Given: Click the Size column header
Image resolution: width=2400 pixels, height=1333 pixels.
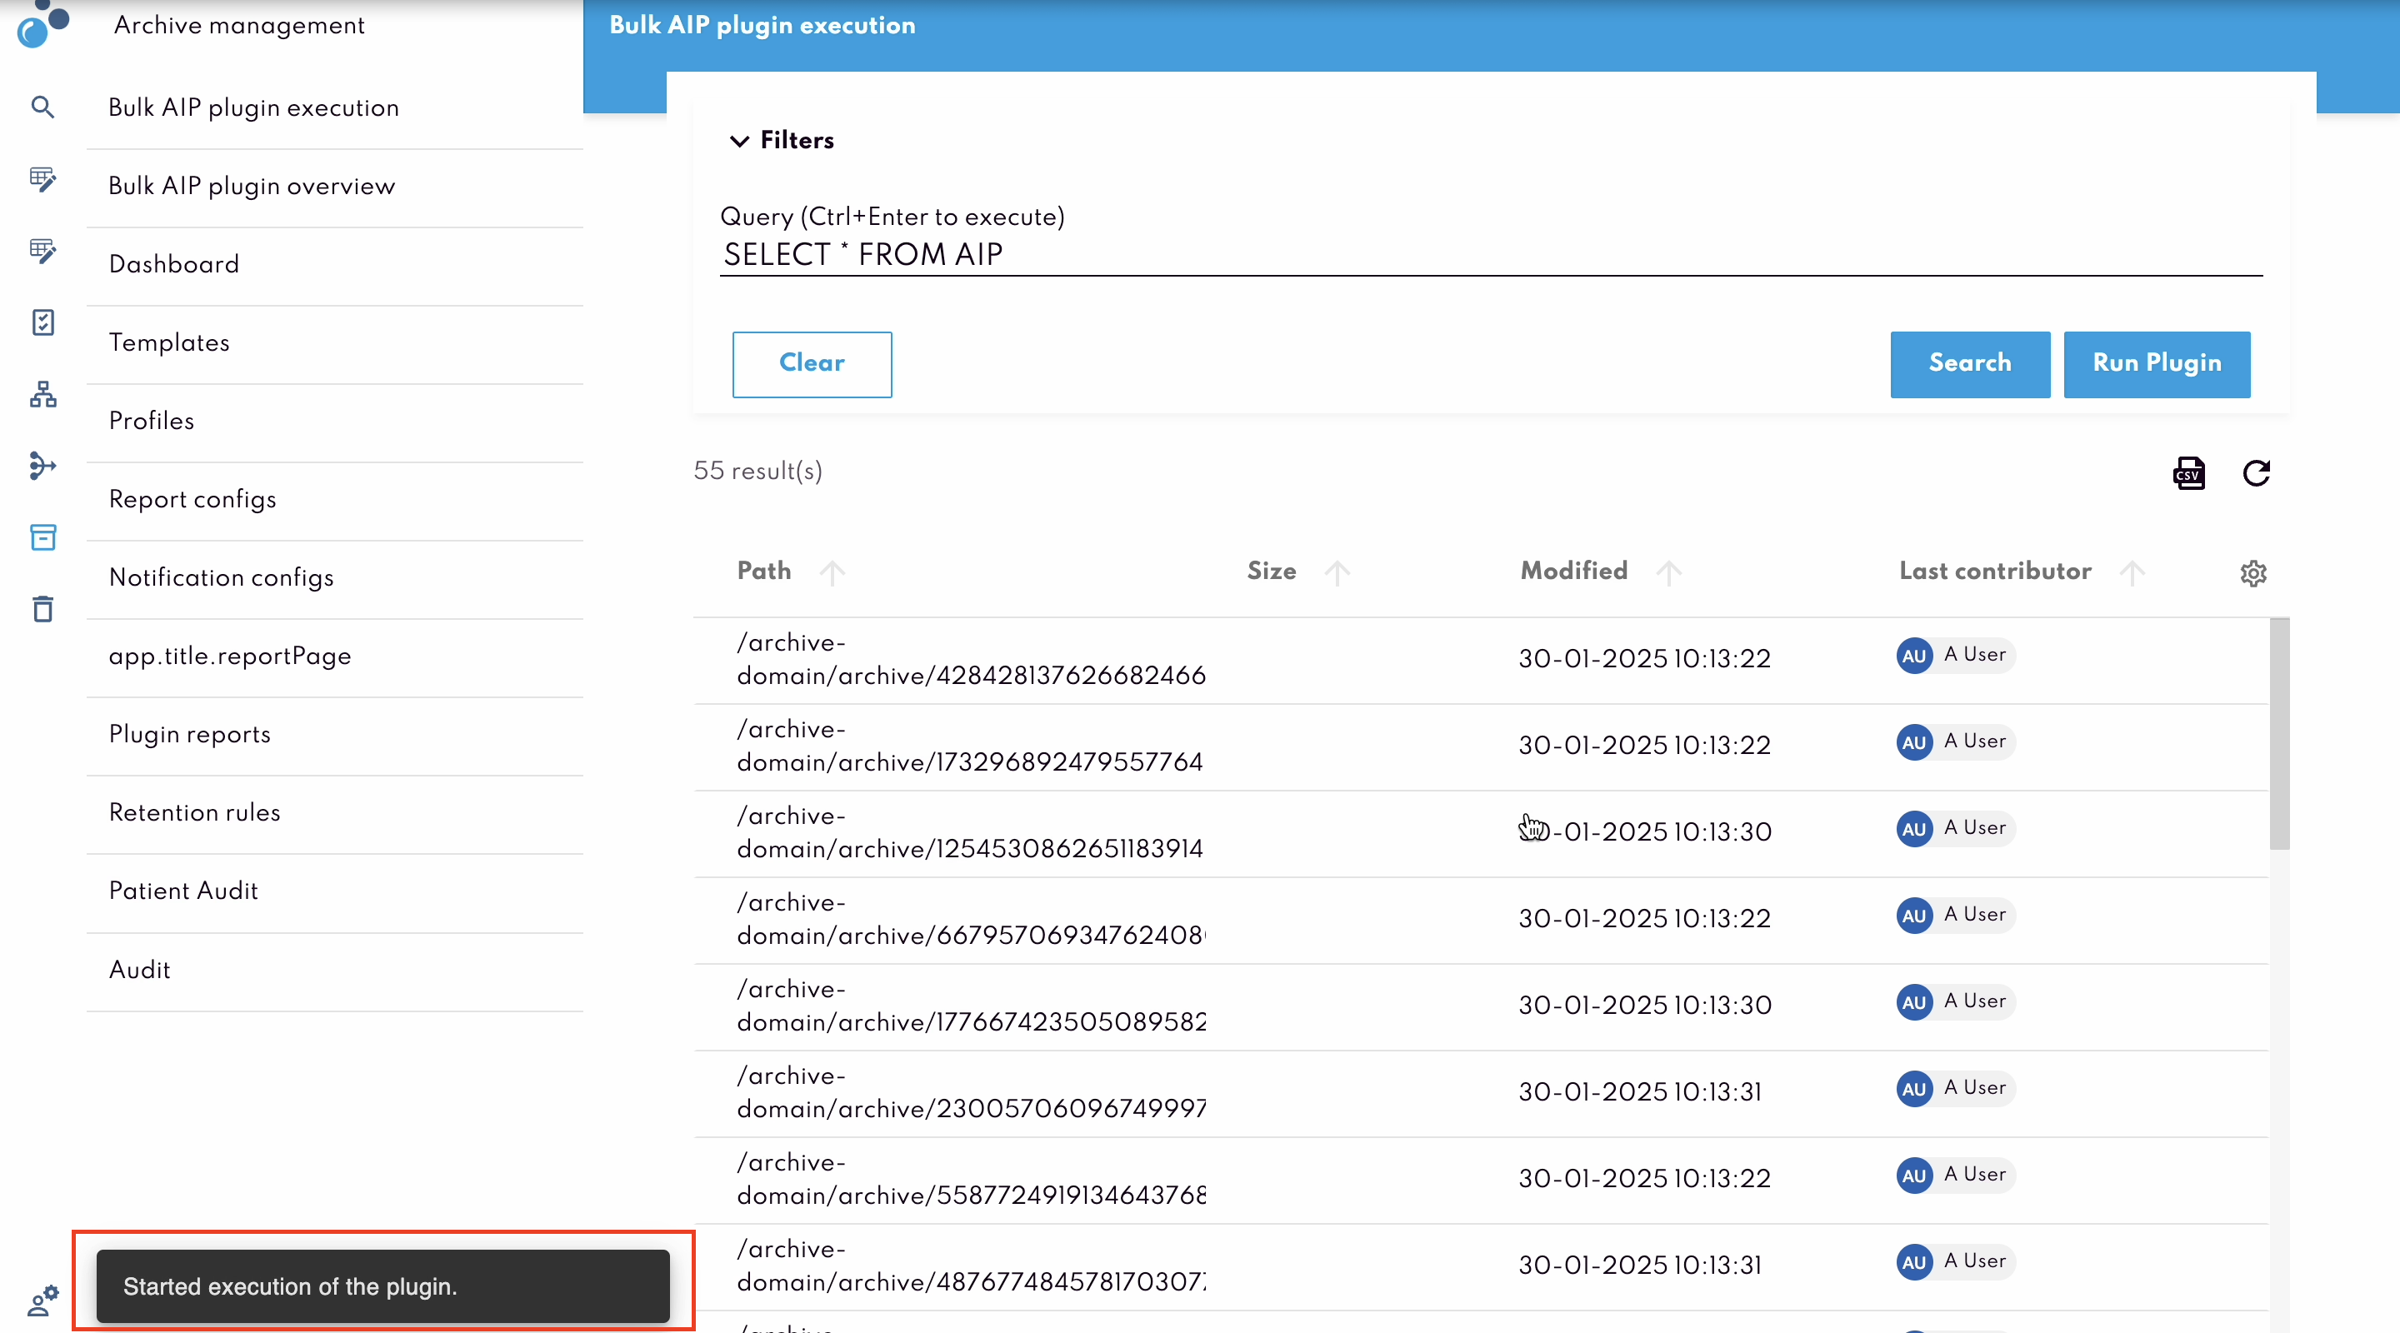Looking at the screenshot, I should [x=1272, y=571].
